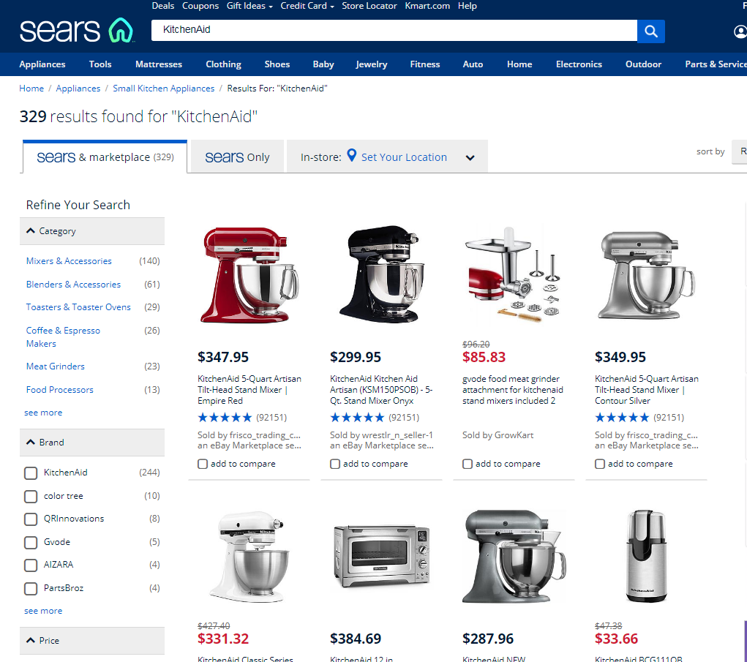Open black Onyx stand mixer image
The height and width of the screenshot is (662, 747).
coord(382,274)
